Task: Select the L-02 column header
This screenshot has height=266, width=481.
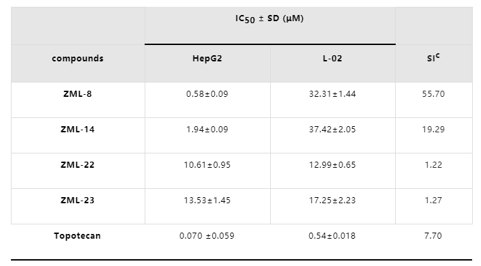Action: (x=332, y=58)
